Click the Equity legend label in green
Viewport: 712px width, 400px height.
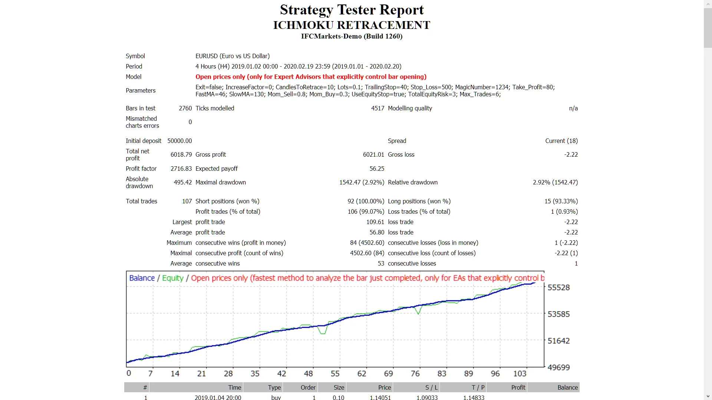172,278
